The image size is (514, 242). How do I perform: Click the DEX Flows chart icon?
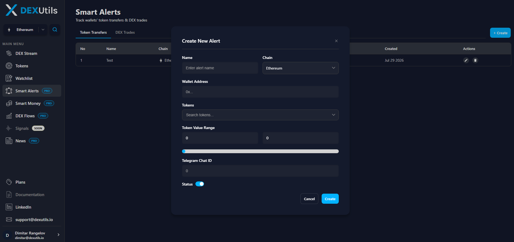point(9,116)
